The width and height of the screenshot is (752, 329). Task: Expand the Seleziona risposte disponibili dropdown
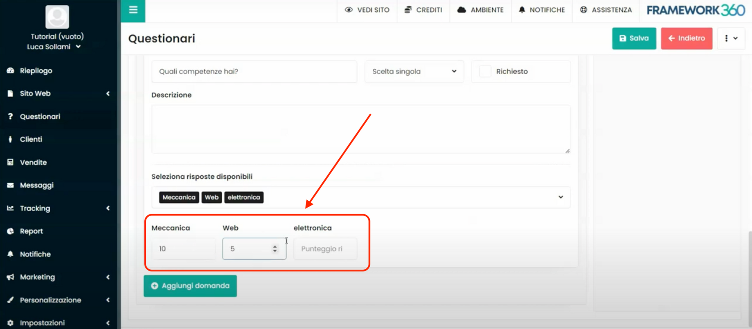point(560,197)
